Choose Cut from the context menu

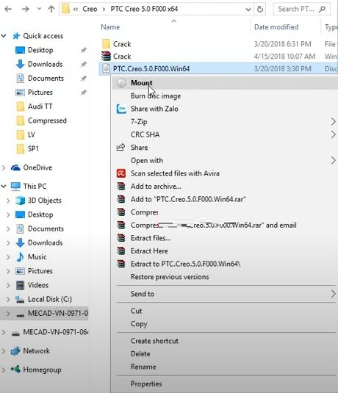136,311
